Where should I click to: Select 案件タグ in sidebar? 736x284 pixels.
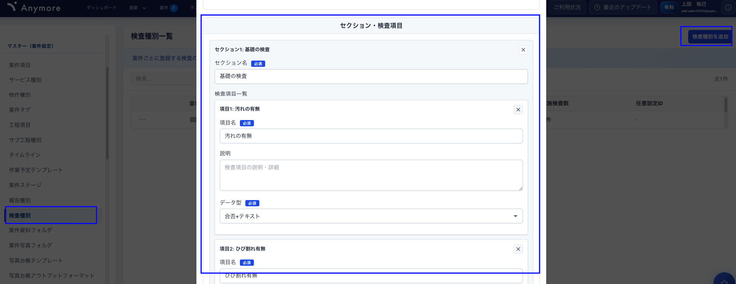pyautogui.click(x=20, y=110)
